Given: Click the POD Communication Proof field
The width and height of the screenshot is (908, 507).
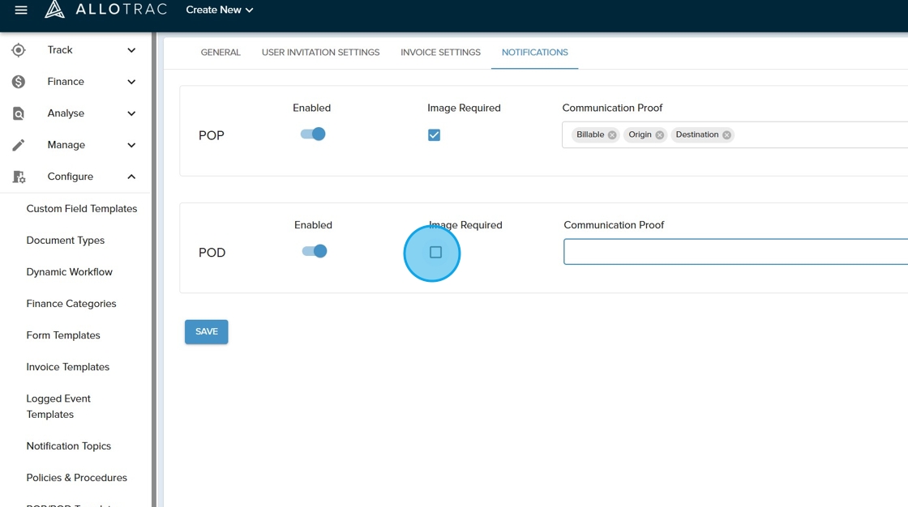Looking at the screenshot, I should pyautogui.click(x=735, y=252).
